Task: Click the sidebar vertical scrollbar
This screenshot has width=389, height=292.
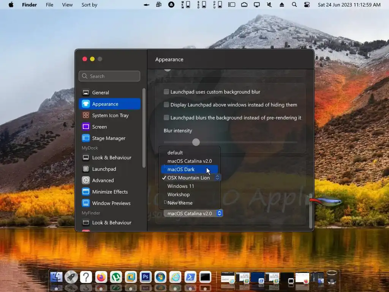Action: pos(144,128)
